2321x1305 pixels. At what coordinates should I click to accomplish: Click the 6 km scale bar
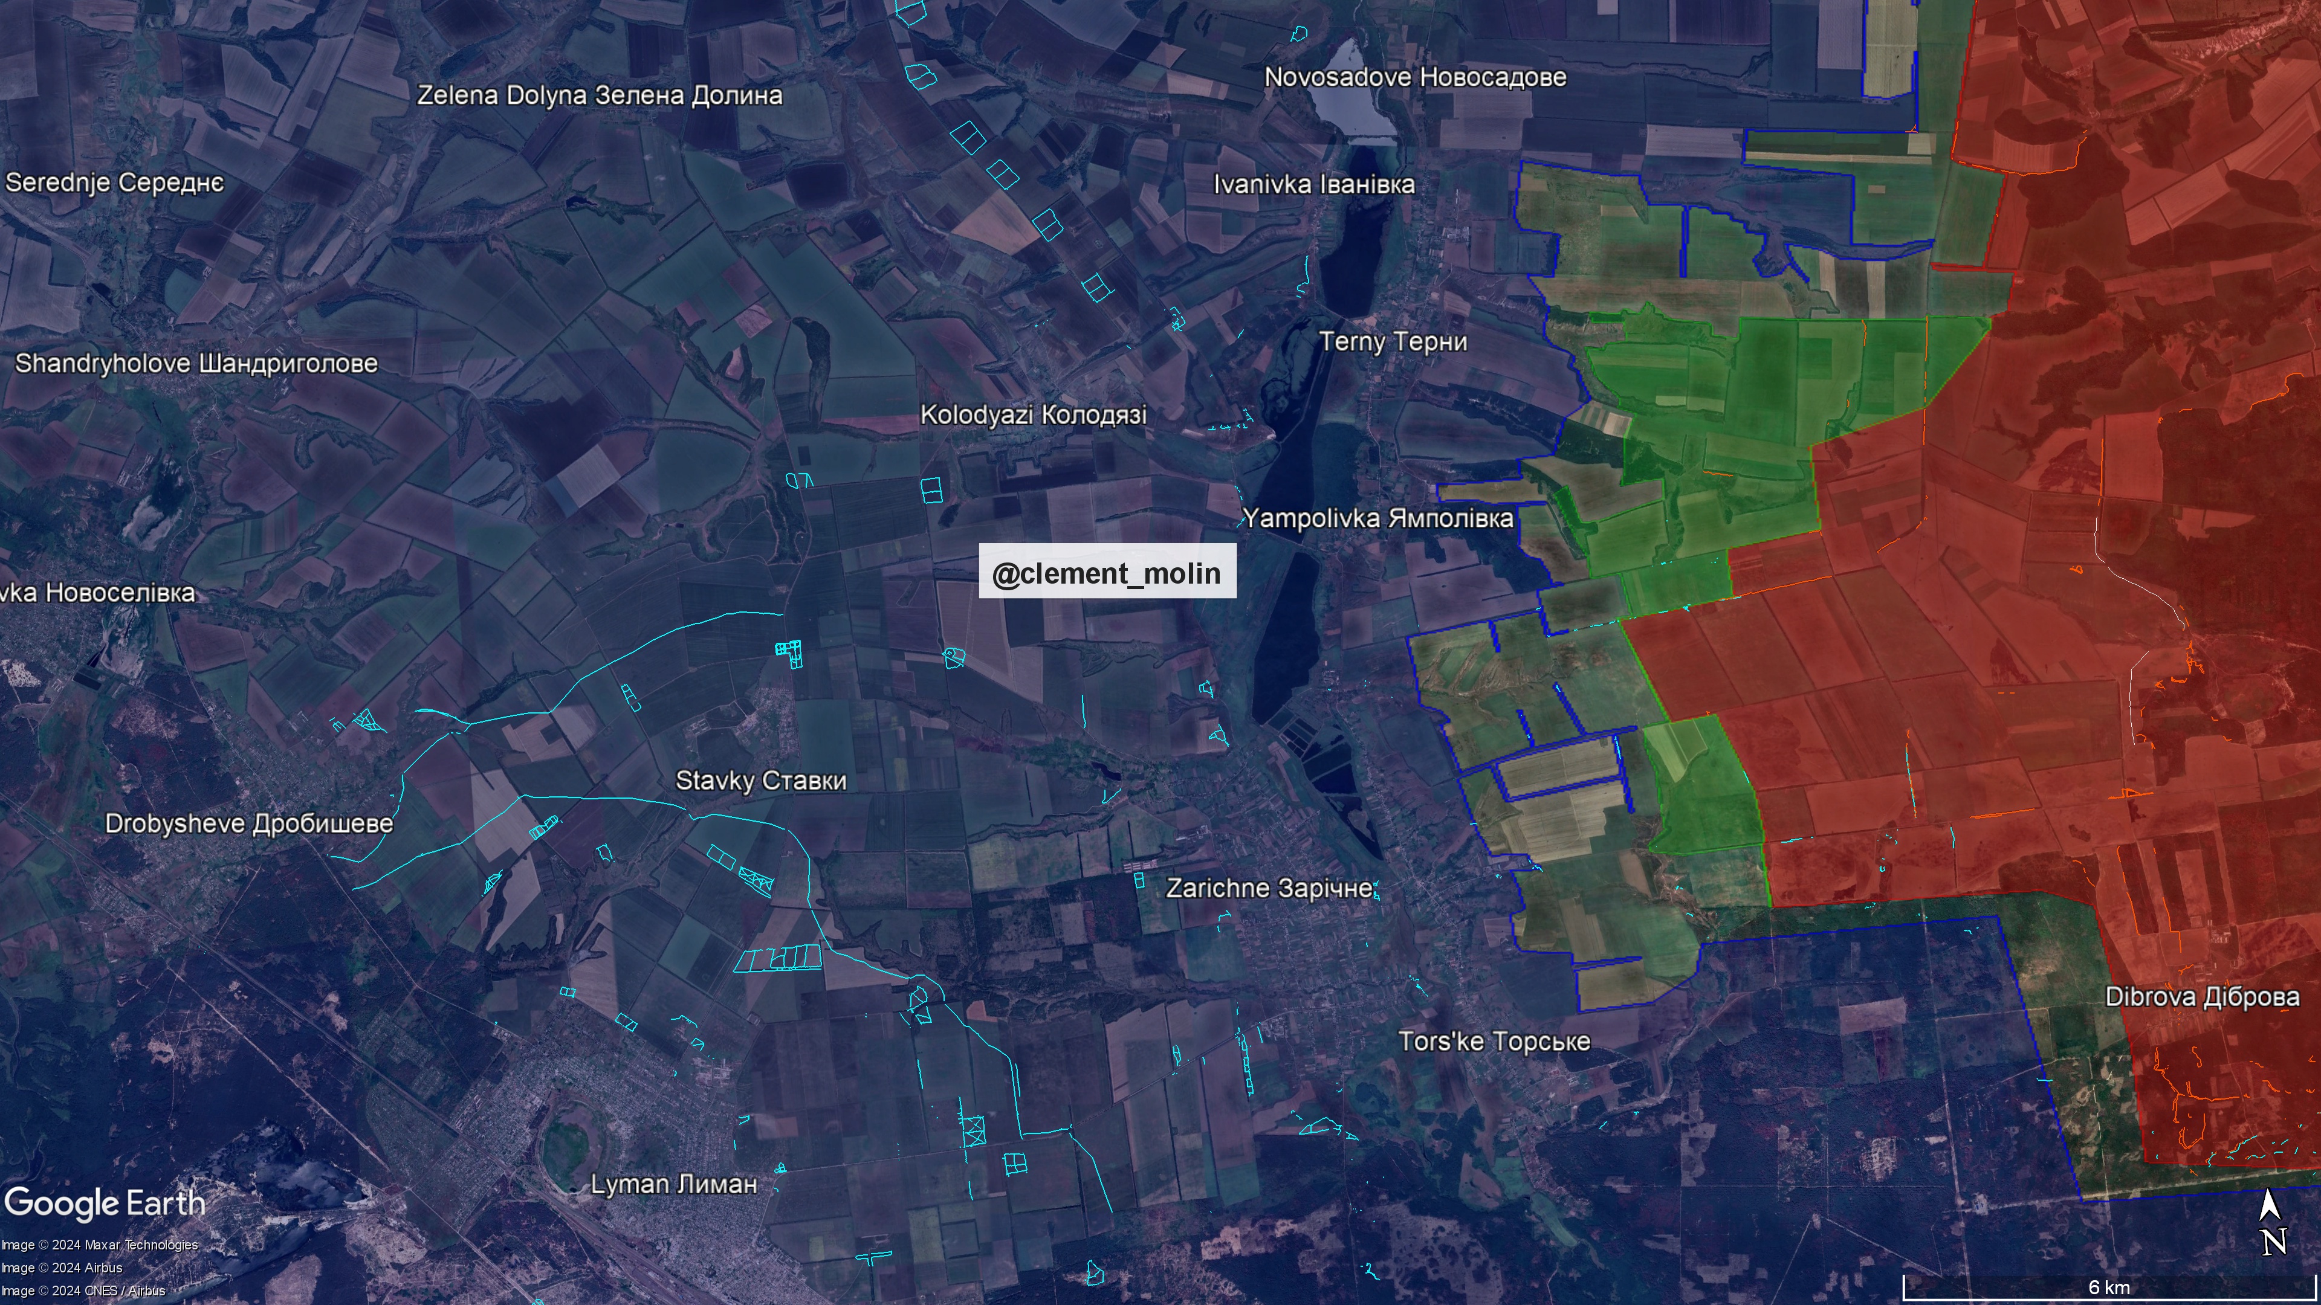point(2108,1288)
